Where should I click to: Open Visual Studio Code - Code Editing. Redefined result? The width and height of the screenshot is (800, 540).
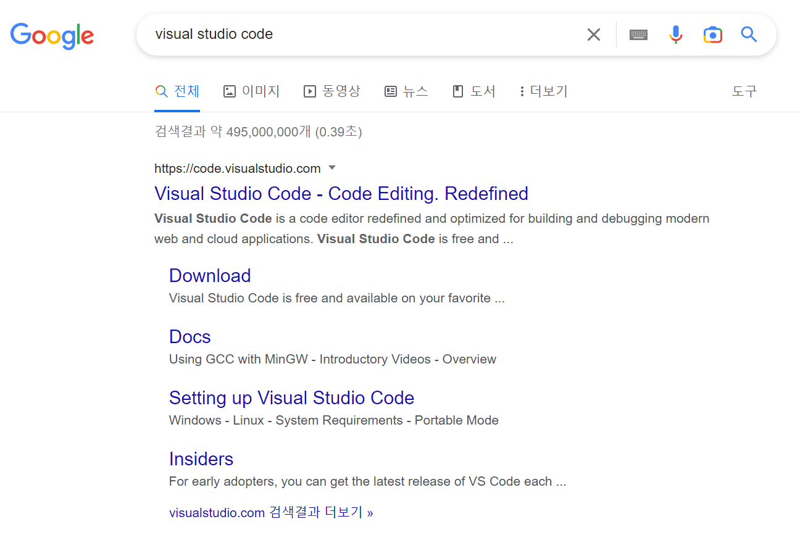(x=341, y=193)
